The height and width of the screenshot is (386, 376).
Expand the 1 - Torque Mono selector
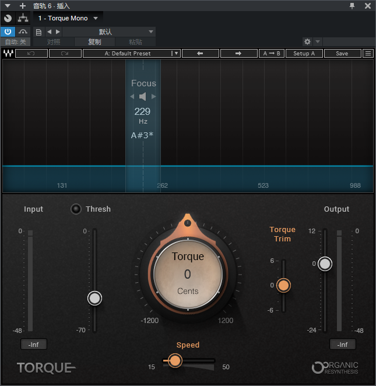[x=68, y=18]
